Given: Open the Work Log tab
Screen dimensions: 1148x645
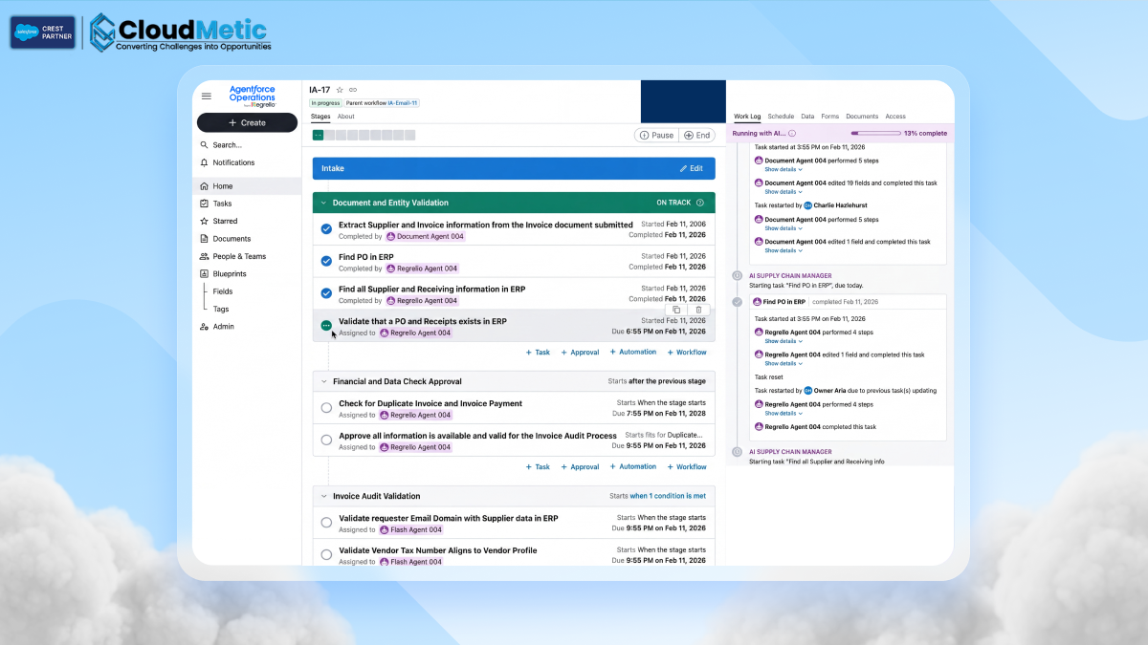Looking at the screenshot, I should pyautogui.click(x=747, y=117).
